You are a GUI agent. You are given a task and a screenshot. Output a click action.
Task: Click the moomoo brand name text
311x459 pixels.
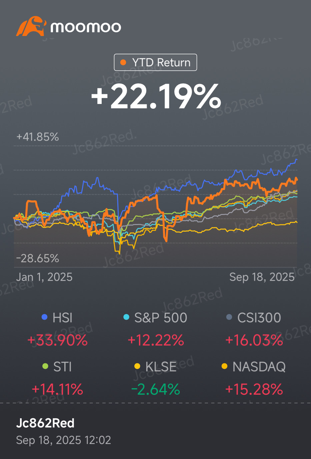point(86,27)
